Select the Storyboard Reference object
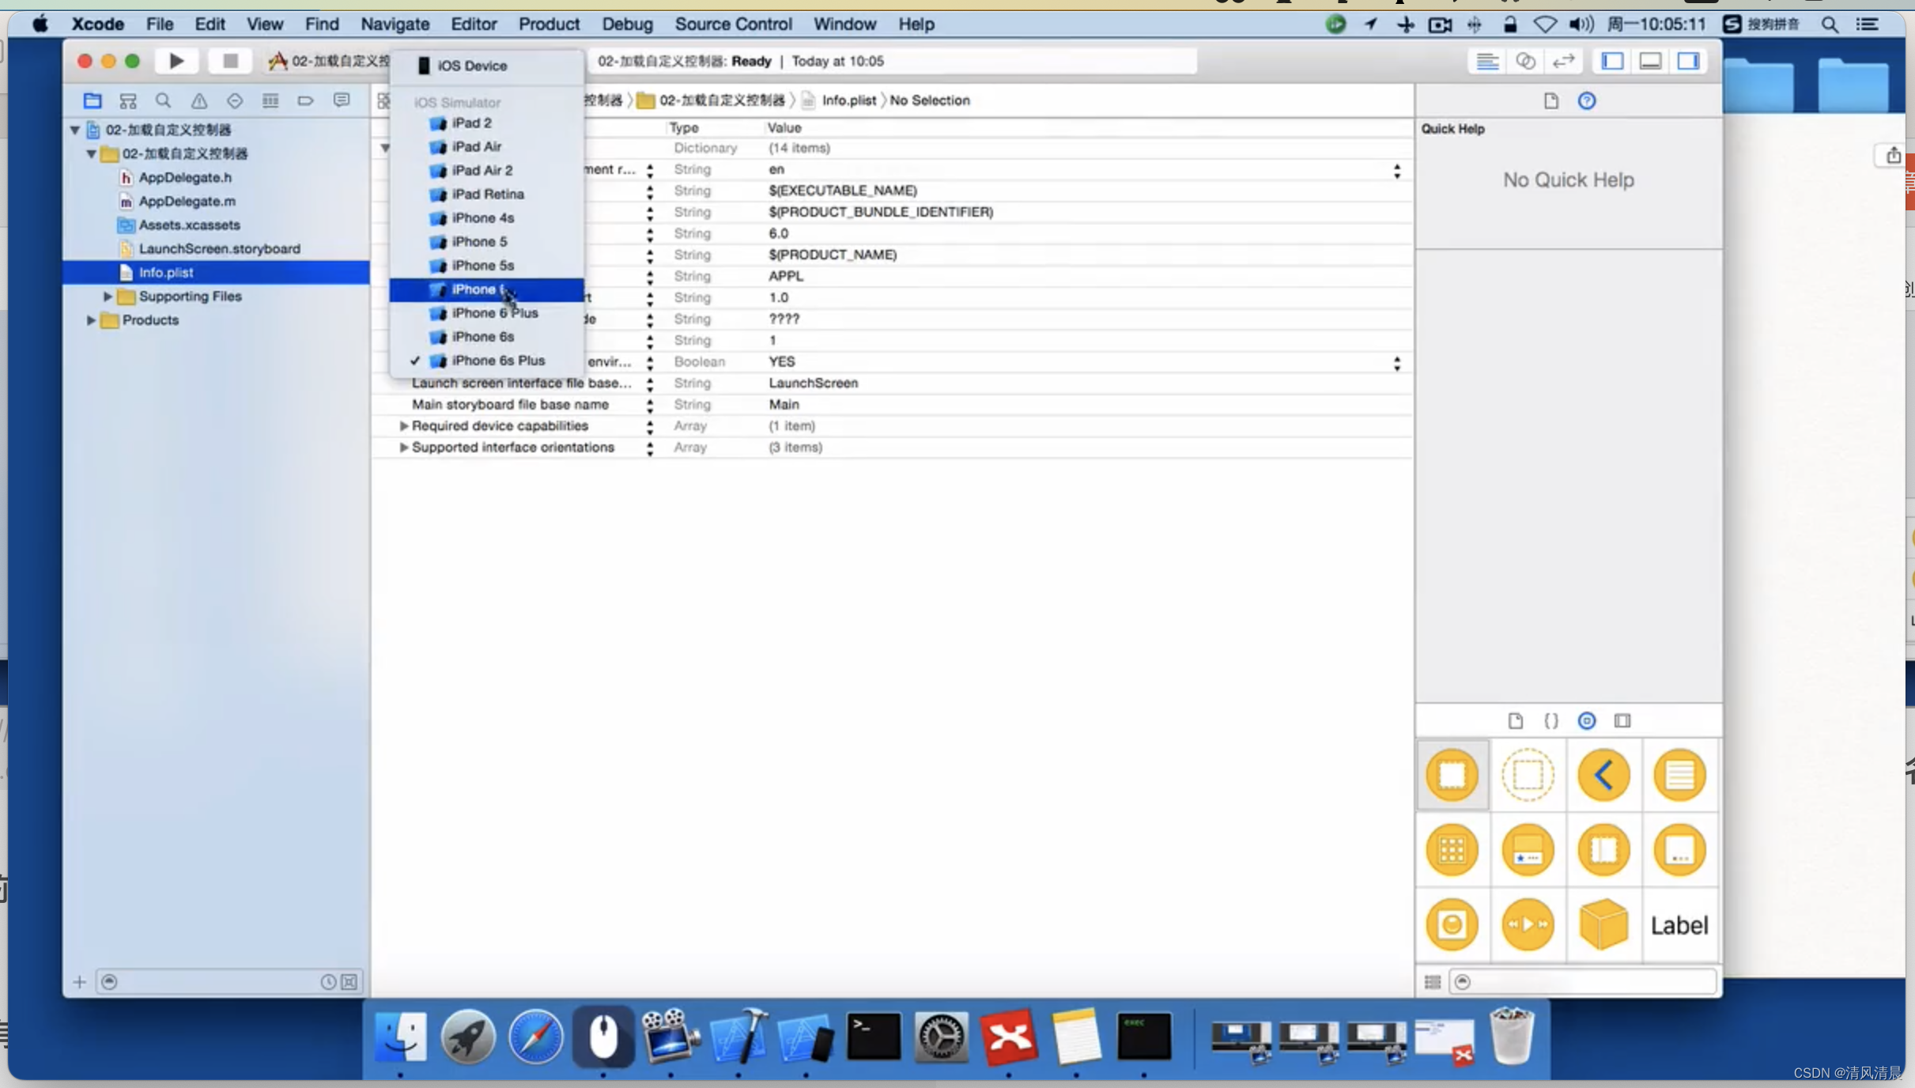 pos(1528,774)
